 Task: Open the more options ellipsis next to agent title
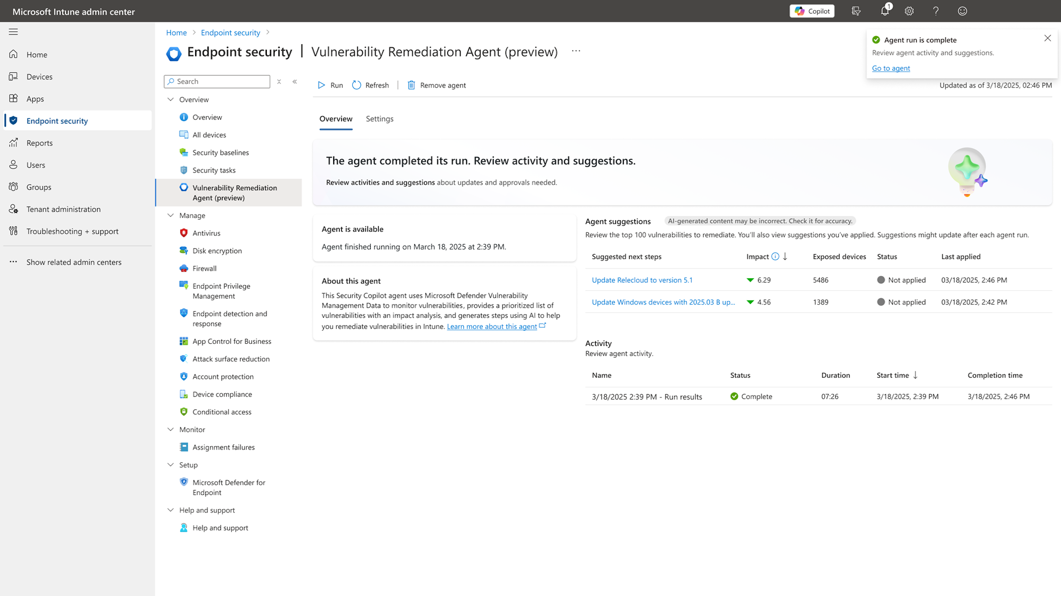tap(576, 51)
